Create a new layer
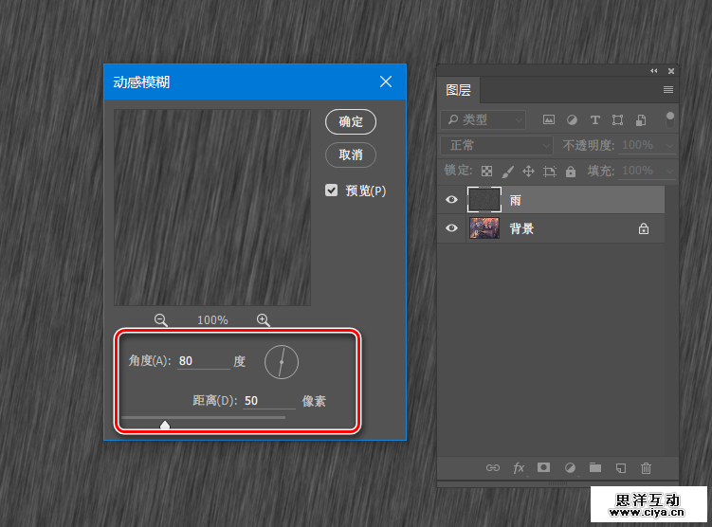712x527 pixels. pyautogui.click(x=621, y=468)
